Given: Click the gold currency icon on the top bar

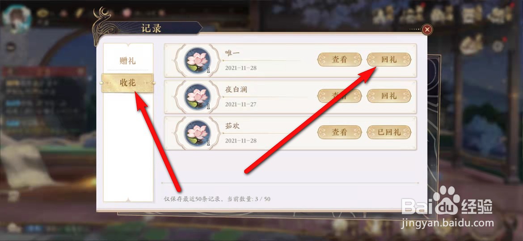Looking at the screenshot, I should point(43,13).
